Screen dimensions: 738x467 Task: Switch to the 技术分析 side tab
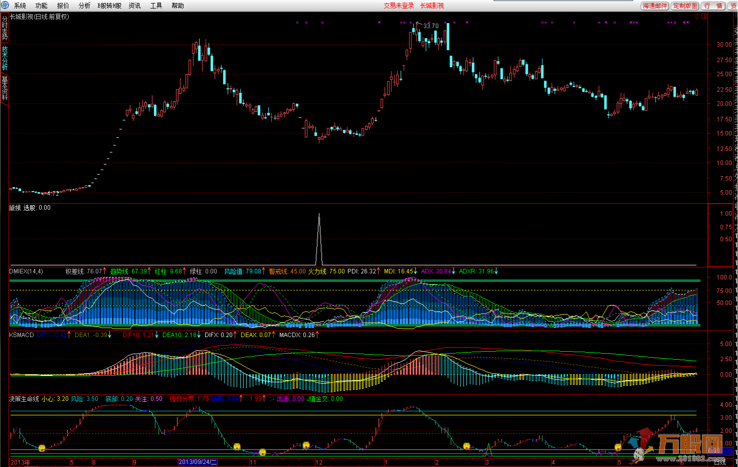point(5,58)
